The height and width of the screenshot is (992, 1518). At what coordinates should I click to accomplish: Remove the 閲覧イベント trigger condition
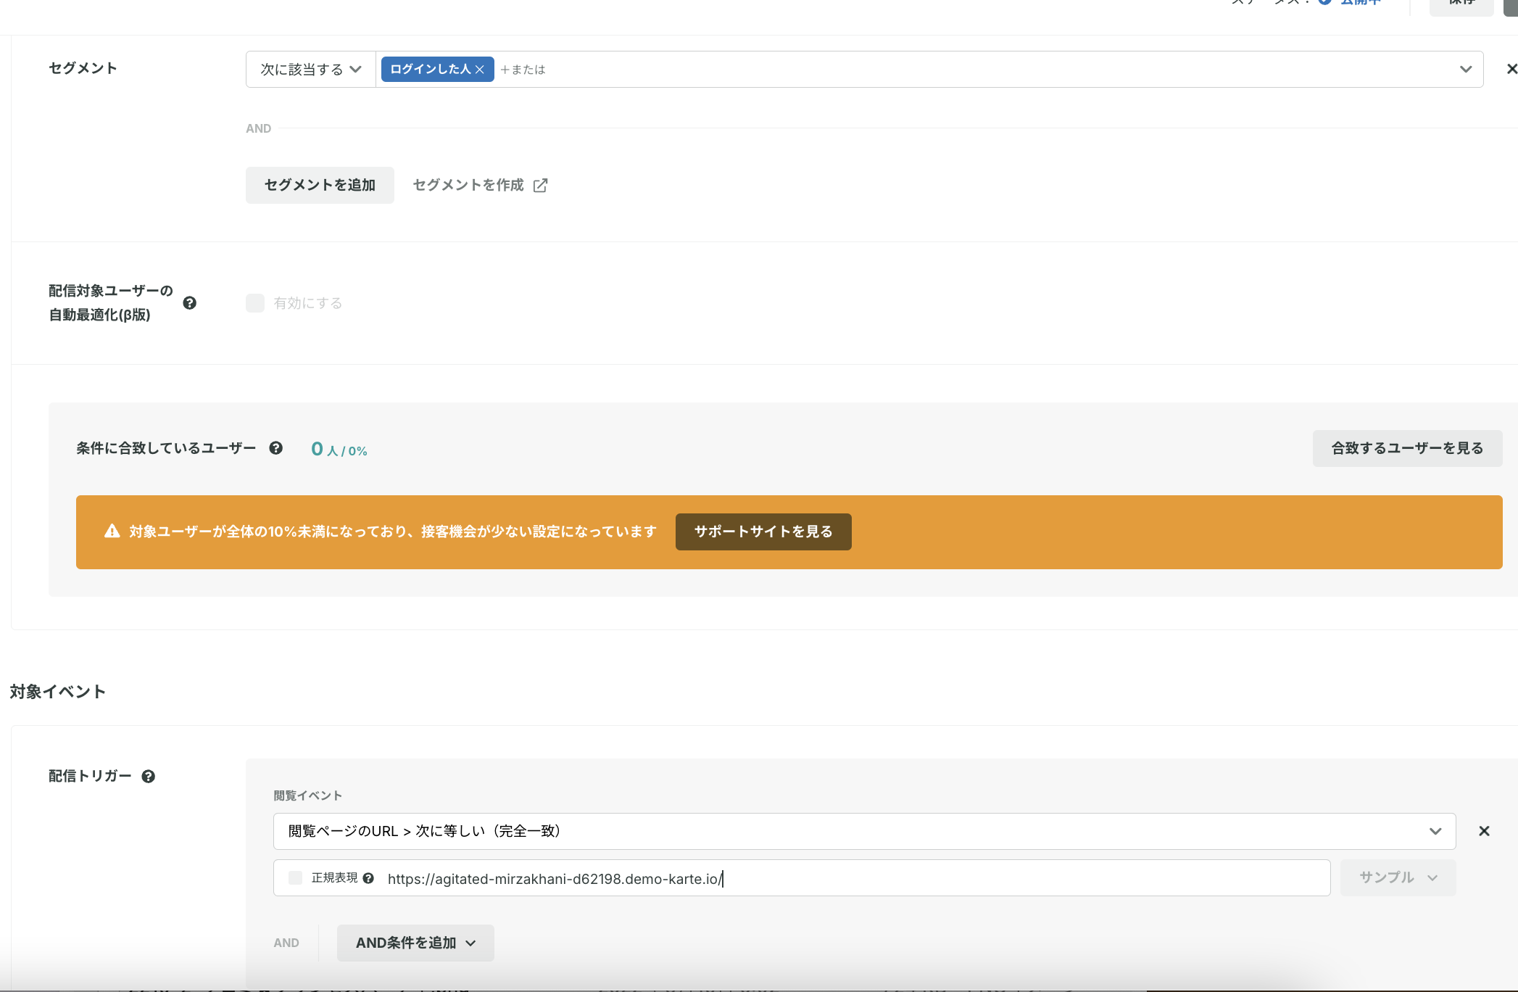[x=1484, y=831]
